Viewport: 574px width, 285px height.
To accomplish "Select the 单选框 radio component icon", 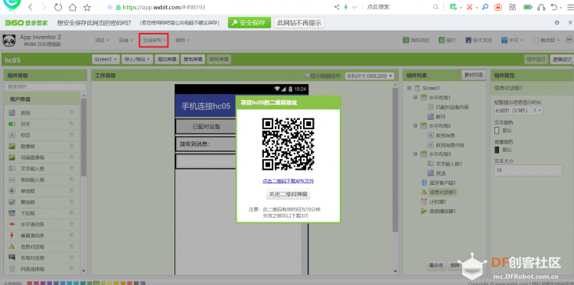I will (12, 191).
